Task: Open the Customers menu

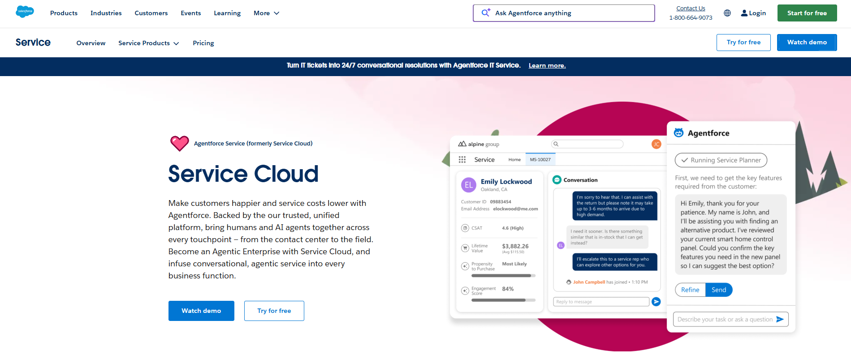Action: click(151, 13)
